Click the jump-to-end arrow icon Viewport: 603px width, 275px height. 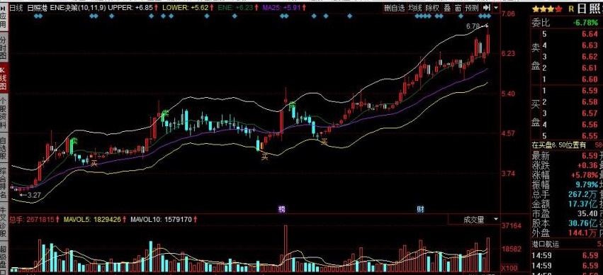click(487, 8)
